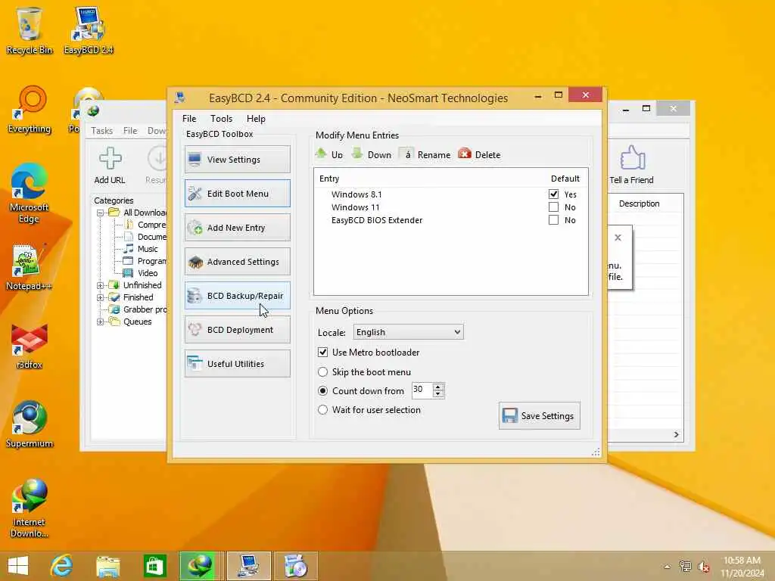This screenshot has width=775, height=581.
Task: Increase countdown with up spinner arrow
Action: (438, 387)
